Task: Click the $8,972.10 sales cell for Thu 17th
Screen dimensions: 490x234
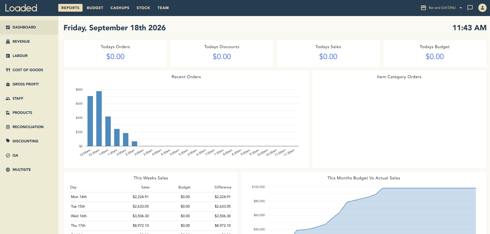Action: (x=141, y=225)
